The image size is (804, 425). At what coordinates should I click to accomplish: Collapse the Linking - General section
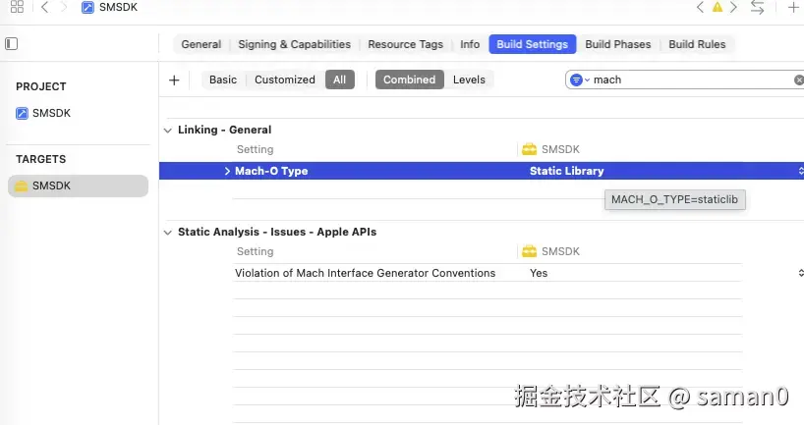pos(168,131)
